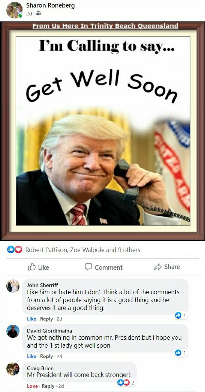Click the red heart reaction icon under post

19,249
